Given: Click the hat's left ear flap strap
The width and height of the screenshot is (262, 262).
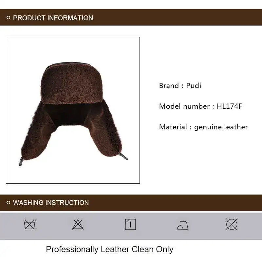Looking at the screenshot, I should 21,162.
